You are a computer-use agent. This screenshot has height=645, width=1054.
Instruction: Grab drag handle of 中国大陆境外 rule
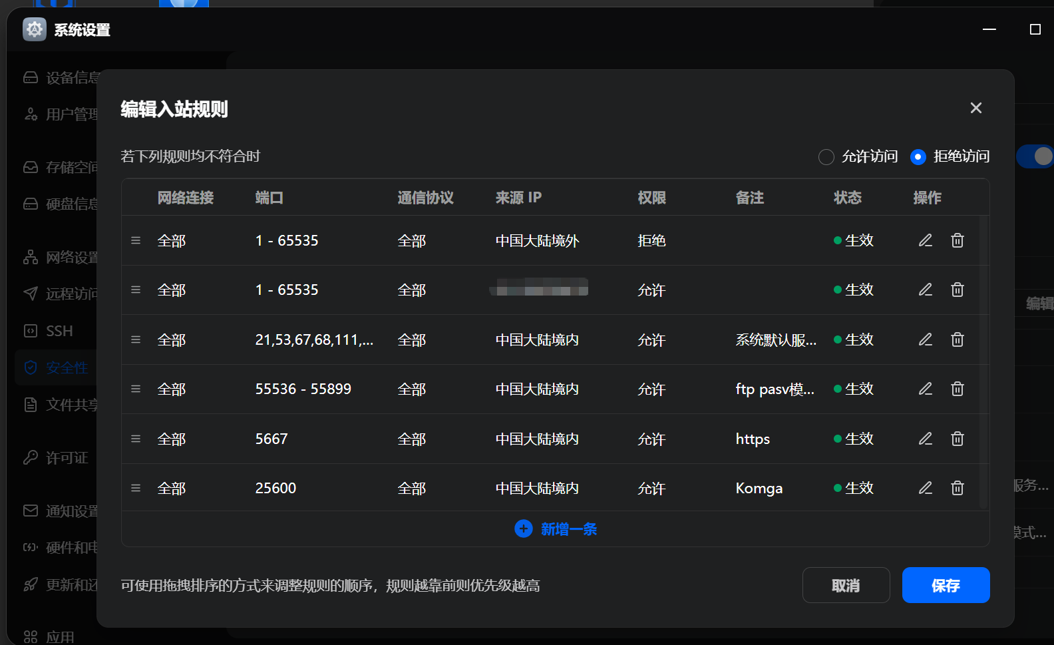[x=136, y=240]
